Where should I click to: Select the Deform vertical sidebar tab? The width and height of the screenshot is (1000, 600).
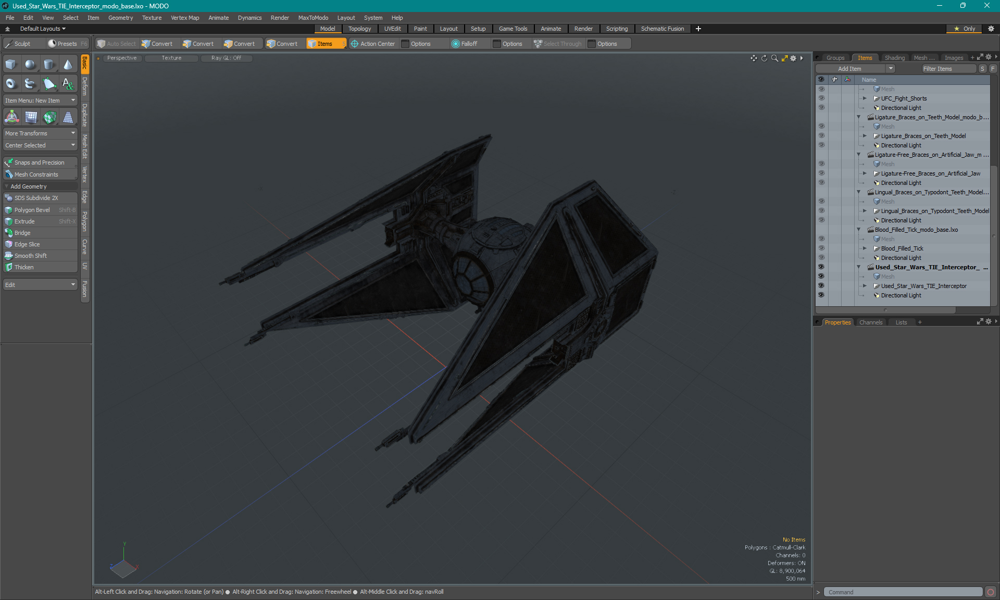tap(85, 86)
